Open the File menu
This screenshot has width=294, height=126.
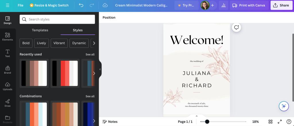[x=20, y=5]
